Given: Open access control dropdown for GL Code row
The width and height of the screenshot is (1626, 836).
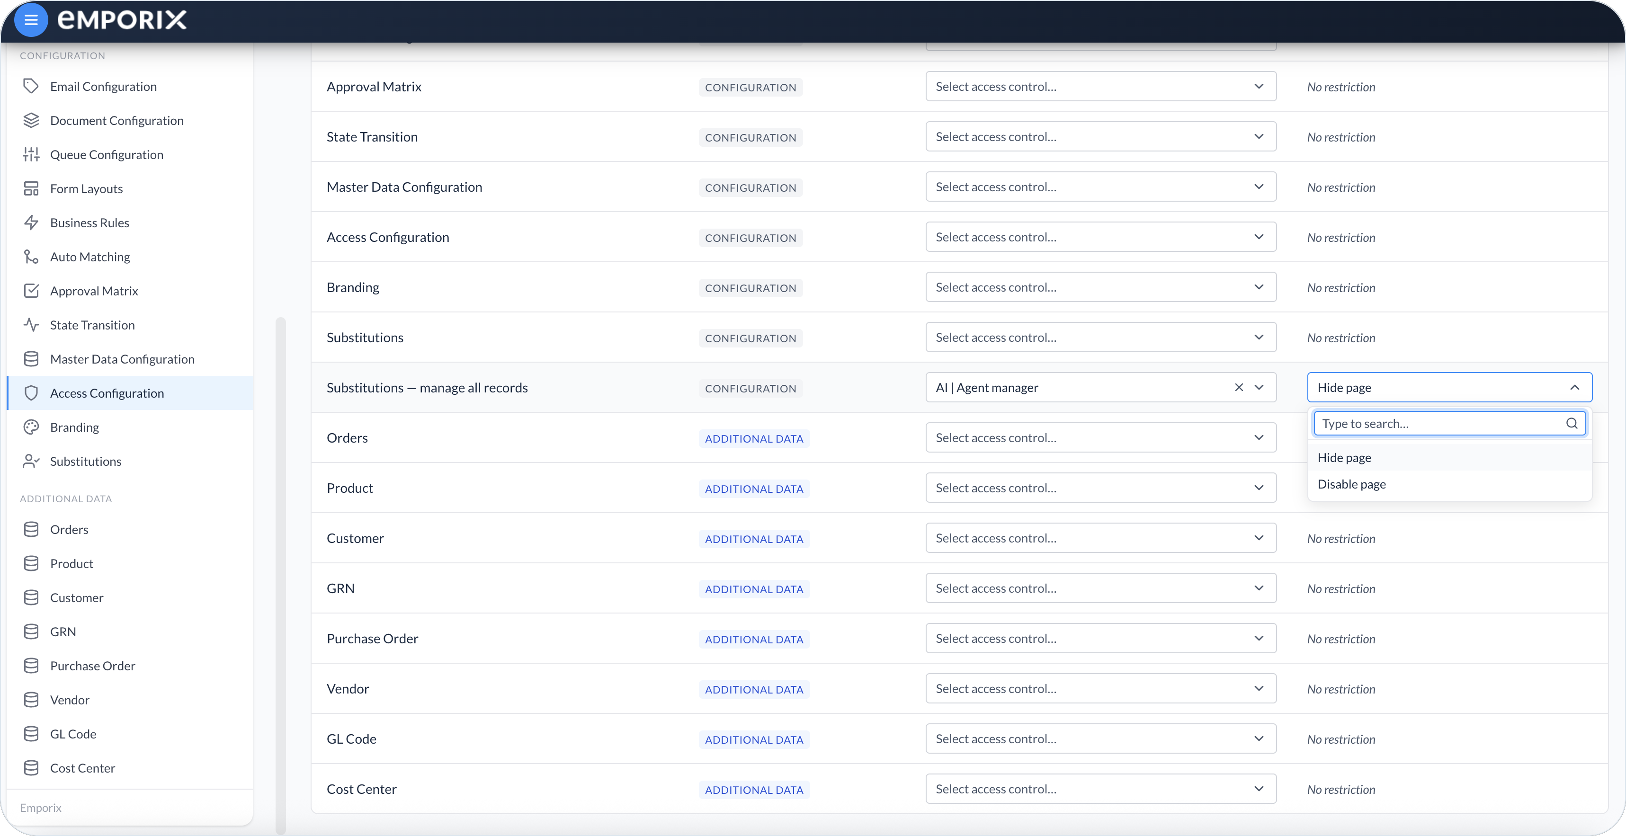Looking at the screenshot, I should pos(1101,738).
